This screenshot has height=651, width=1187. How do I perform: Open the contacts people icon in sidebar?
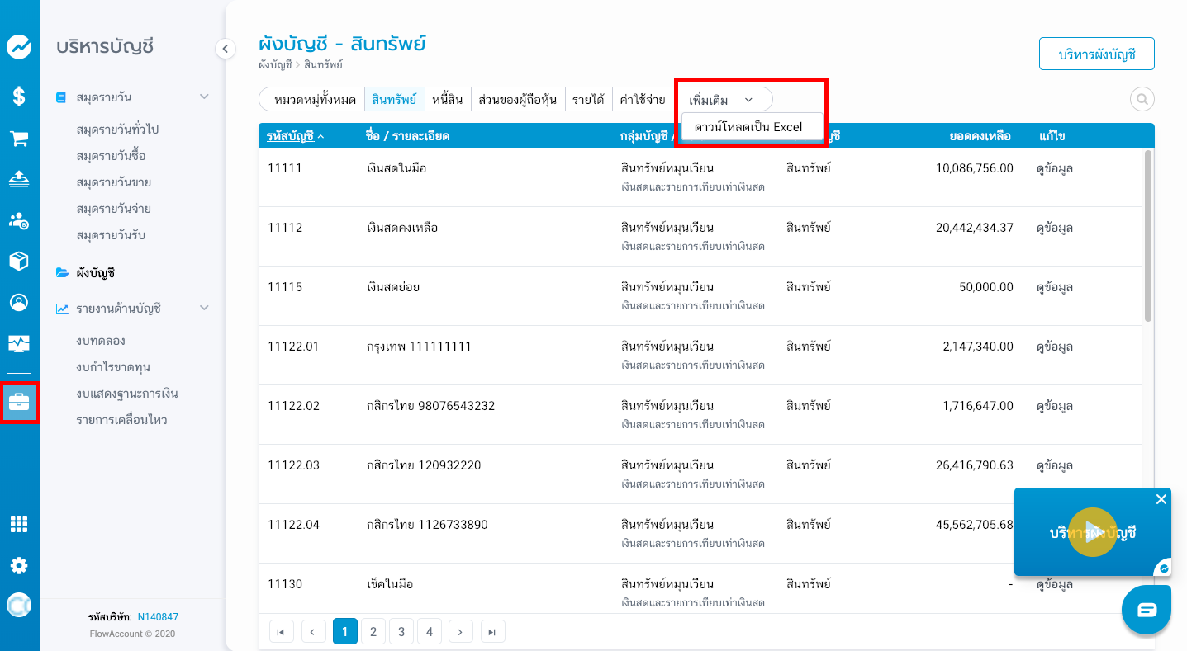click(x=19, y=220)
